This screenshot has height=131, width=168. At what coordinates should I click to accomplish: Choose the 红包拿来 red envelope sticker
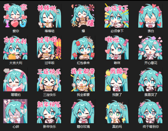point(83,47)
